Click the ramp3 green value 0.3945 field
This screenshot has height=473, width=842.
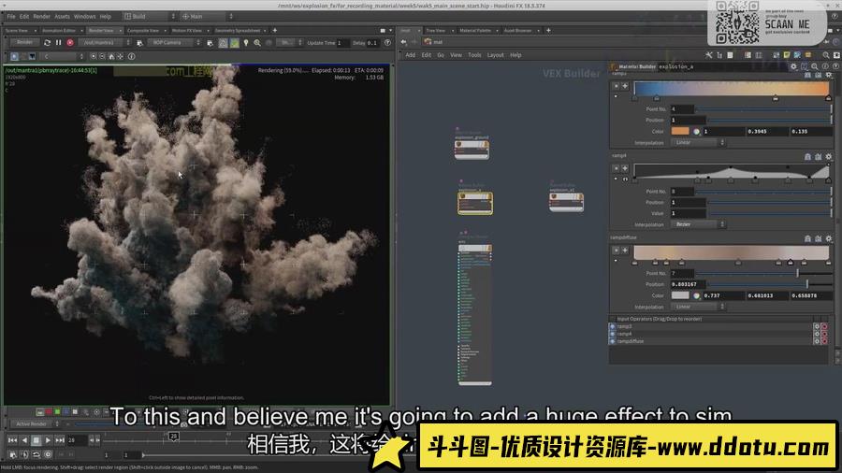point(767,132)
